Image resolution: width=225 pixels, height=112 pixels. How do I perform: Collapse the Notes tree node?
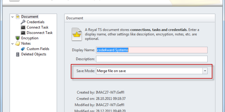click(x=13, y=44)
